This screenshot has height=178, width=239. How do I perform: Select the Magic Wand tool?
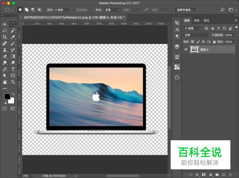coord(13,30)
